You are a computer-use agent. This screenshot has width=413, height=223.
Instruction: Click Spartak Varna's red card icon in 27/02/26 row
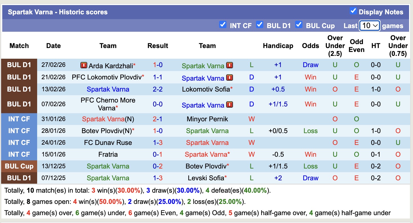click(230, 65)
